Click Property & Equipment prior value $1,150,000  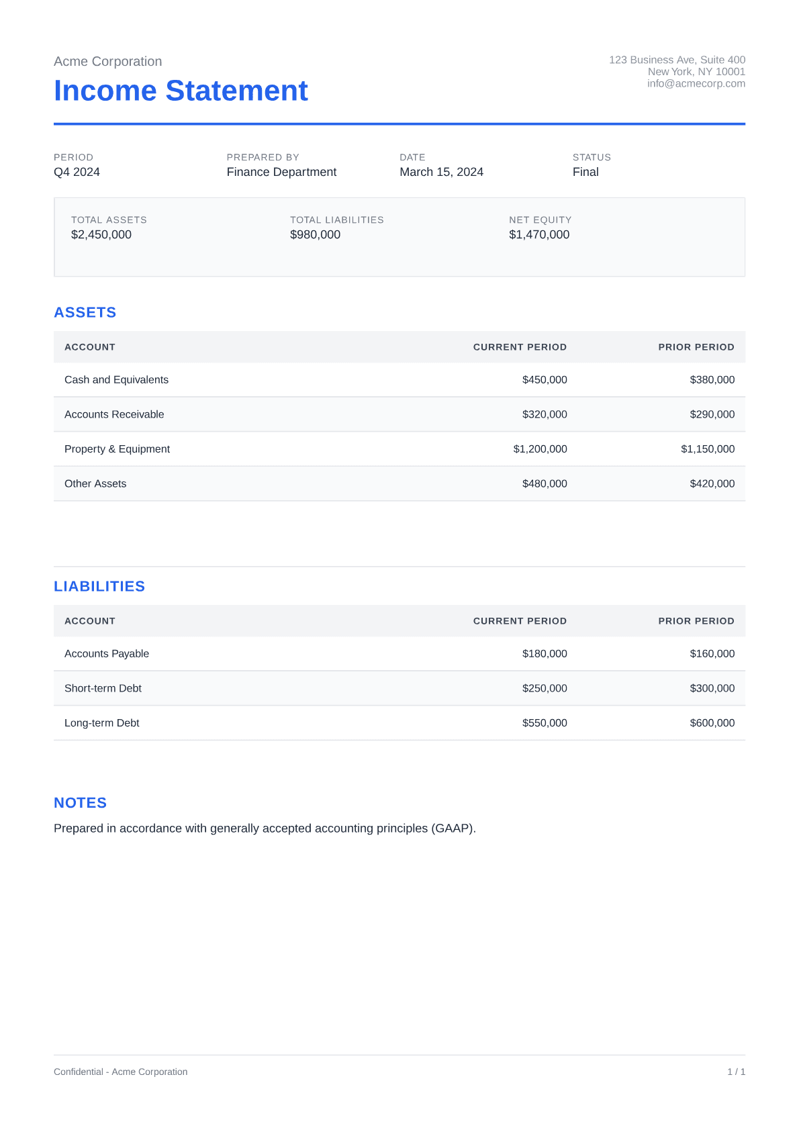click(708, 449)
